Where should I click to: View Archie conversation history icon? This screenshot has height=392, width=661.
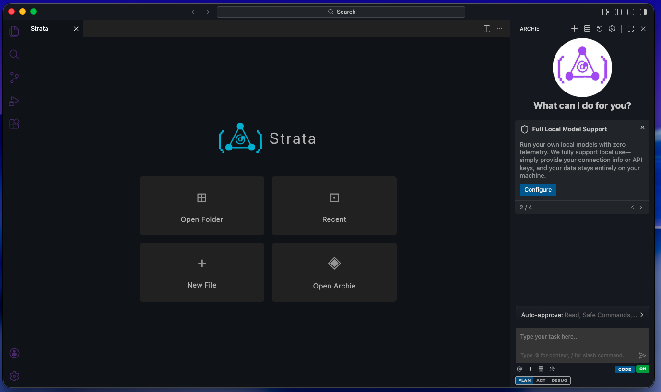[x=599, y=29]
